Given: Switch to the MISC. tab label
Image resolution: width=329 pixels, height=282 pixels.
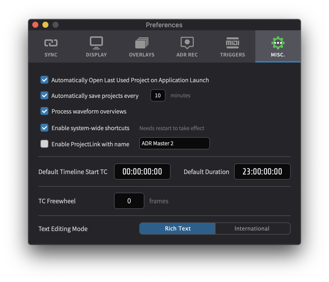Looking at the screenshot, I should click(278, 55).
